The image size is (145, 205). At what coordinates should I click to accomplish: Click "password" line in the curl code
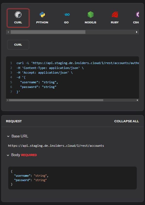coord(38,87)
